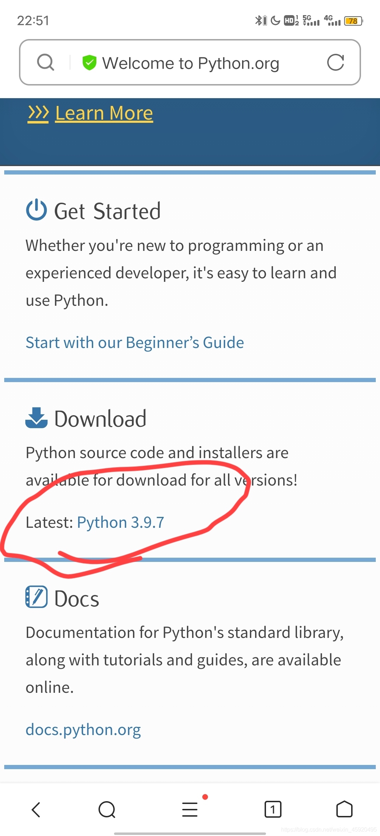Tap the green security shield icon
The width and height of the screenshot is (380, 836).
click(x=89, y=63)
